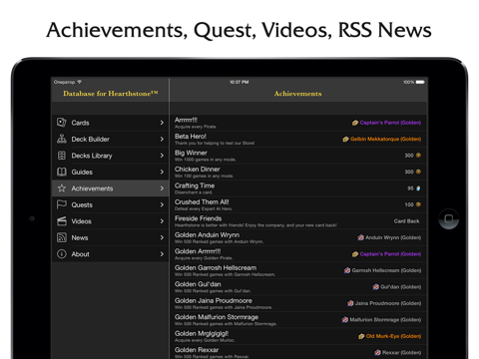This screenshot has height=359, width=479.
Task: Click the battery icon in status bar
Action: [420, 82]
